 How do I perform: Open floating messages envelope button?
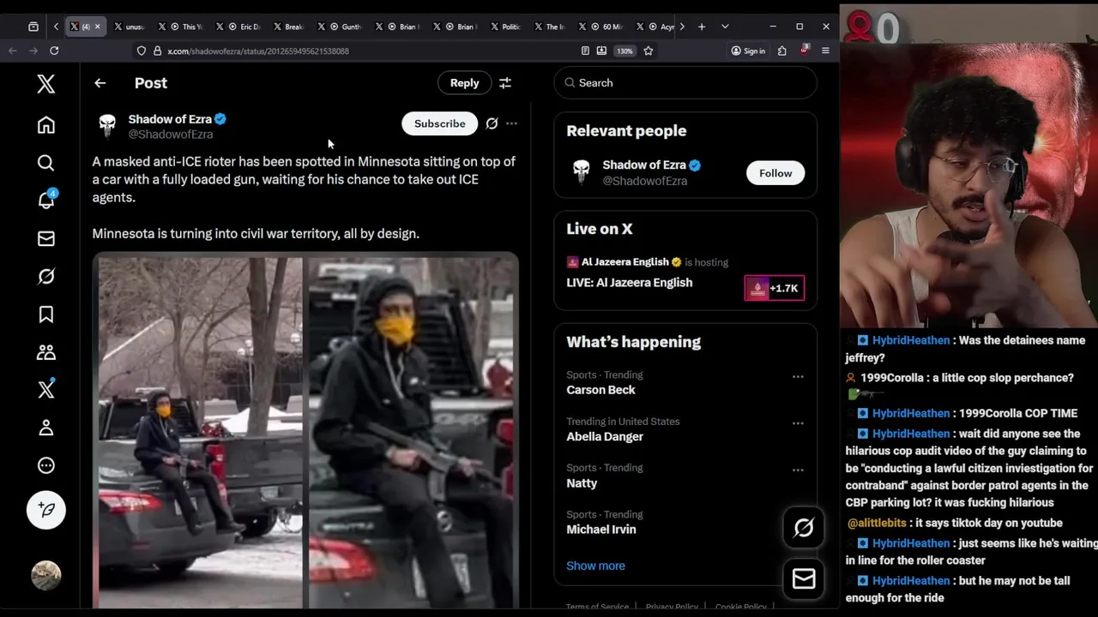tap(804, 579)
